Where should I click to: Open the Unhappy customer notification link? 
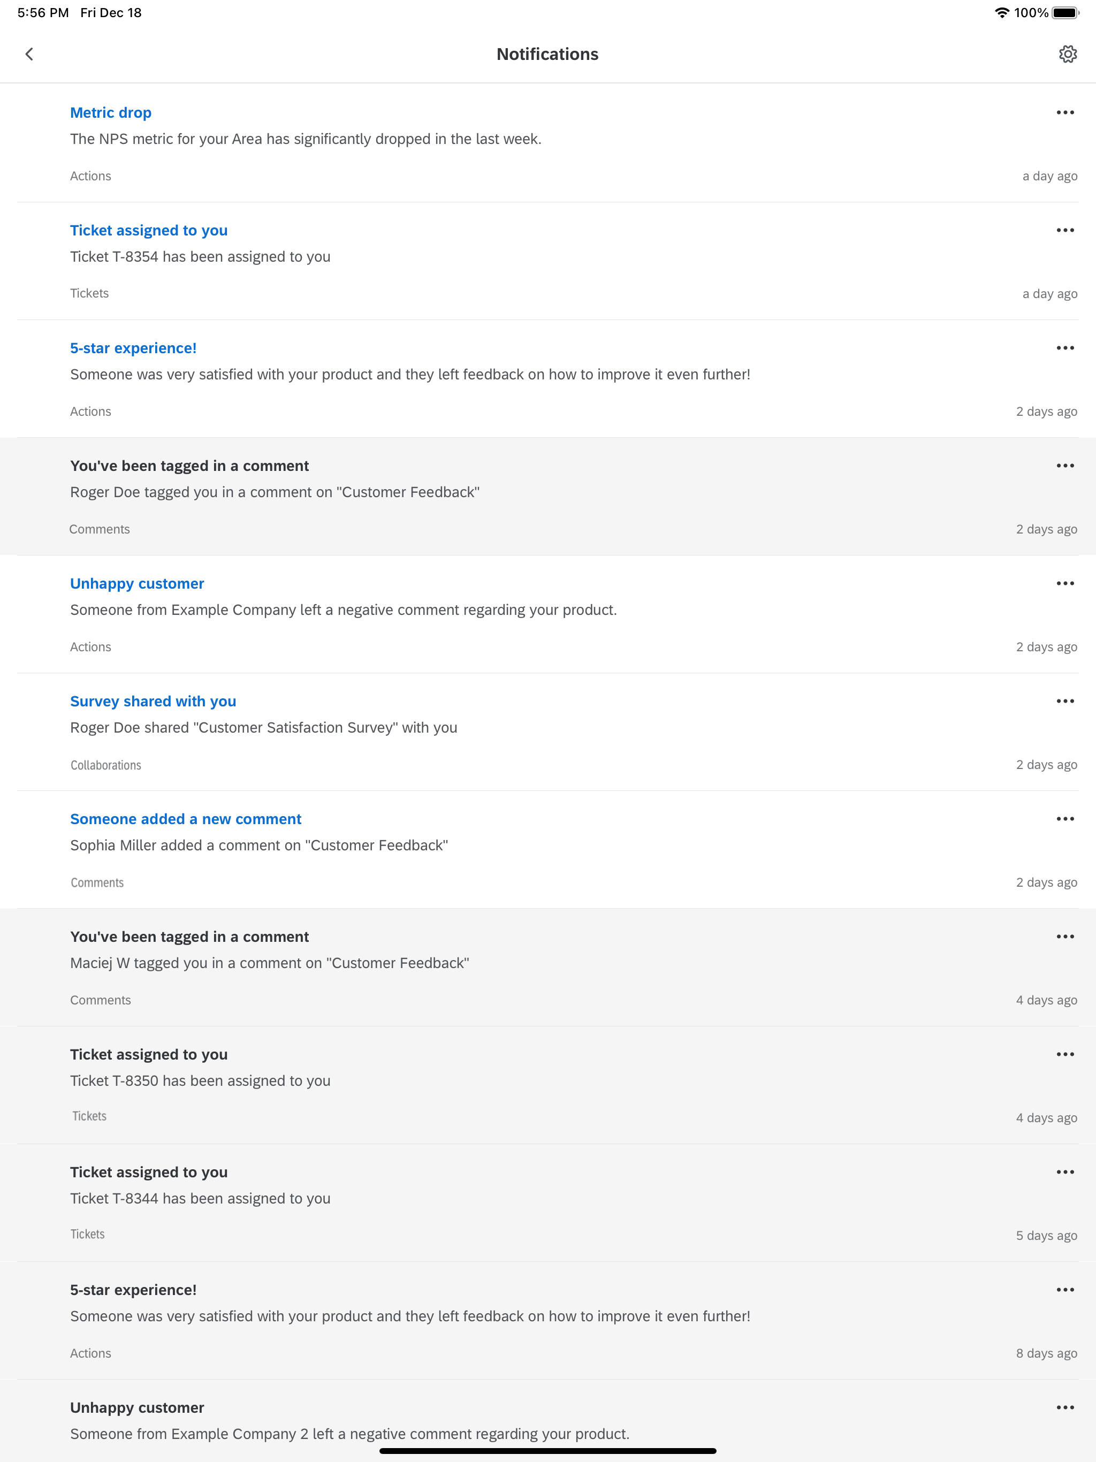(x=137, y=584)
